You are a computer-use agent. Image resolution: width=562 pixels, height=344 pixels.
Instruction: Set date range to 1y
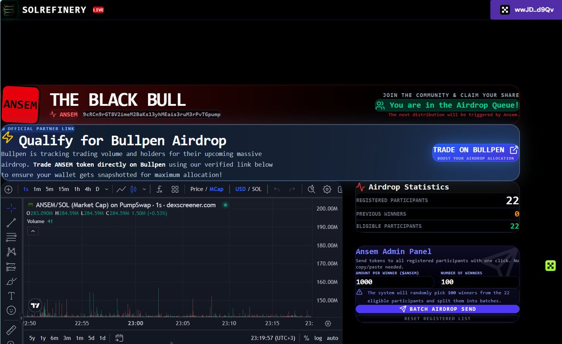point(43,338)
